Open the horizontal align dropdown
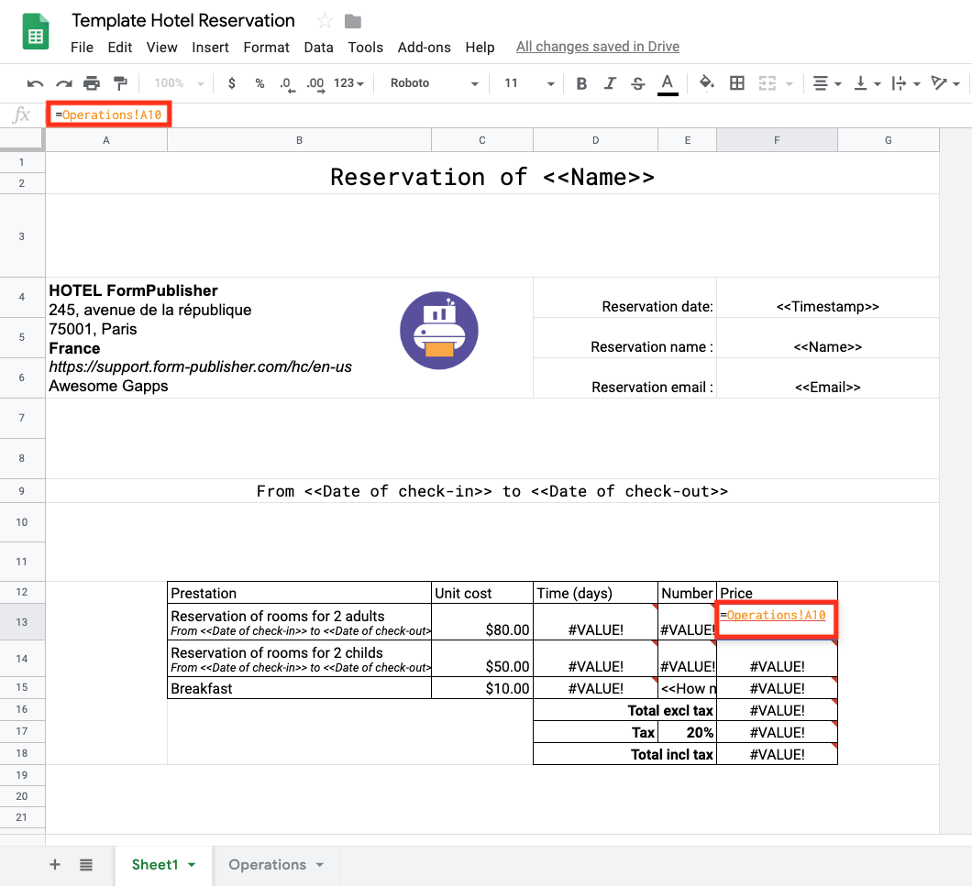This screenshot has height=886, width=972. click(x=826, y=83)
